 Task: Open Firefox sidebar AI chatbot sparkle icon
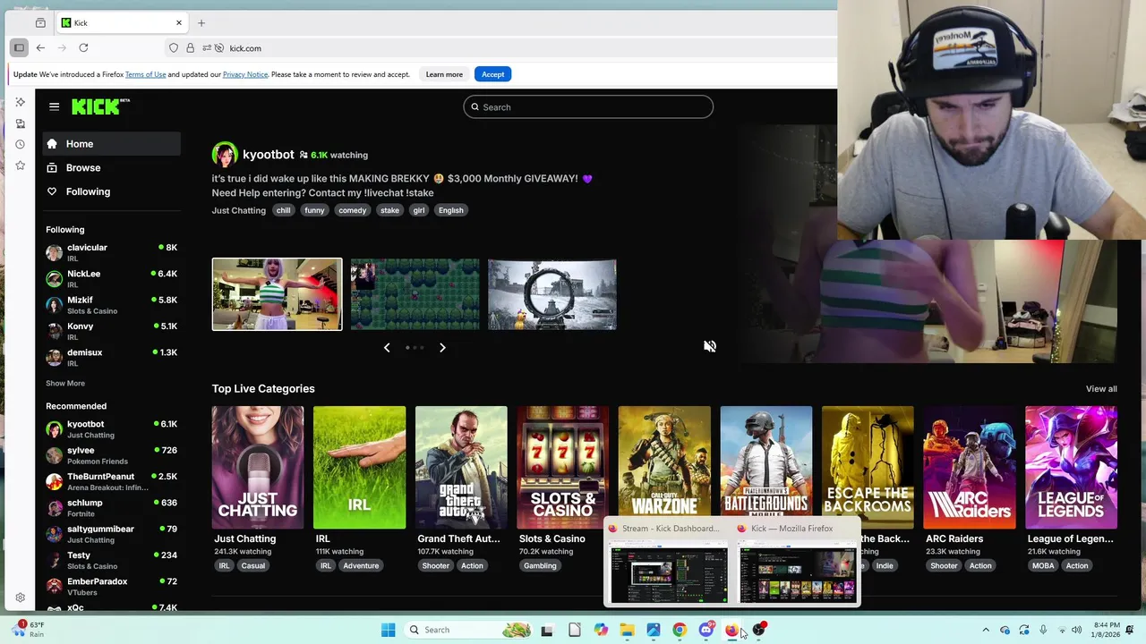[20, 102]
